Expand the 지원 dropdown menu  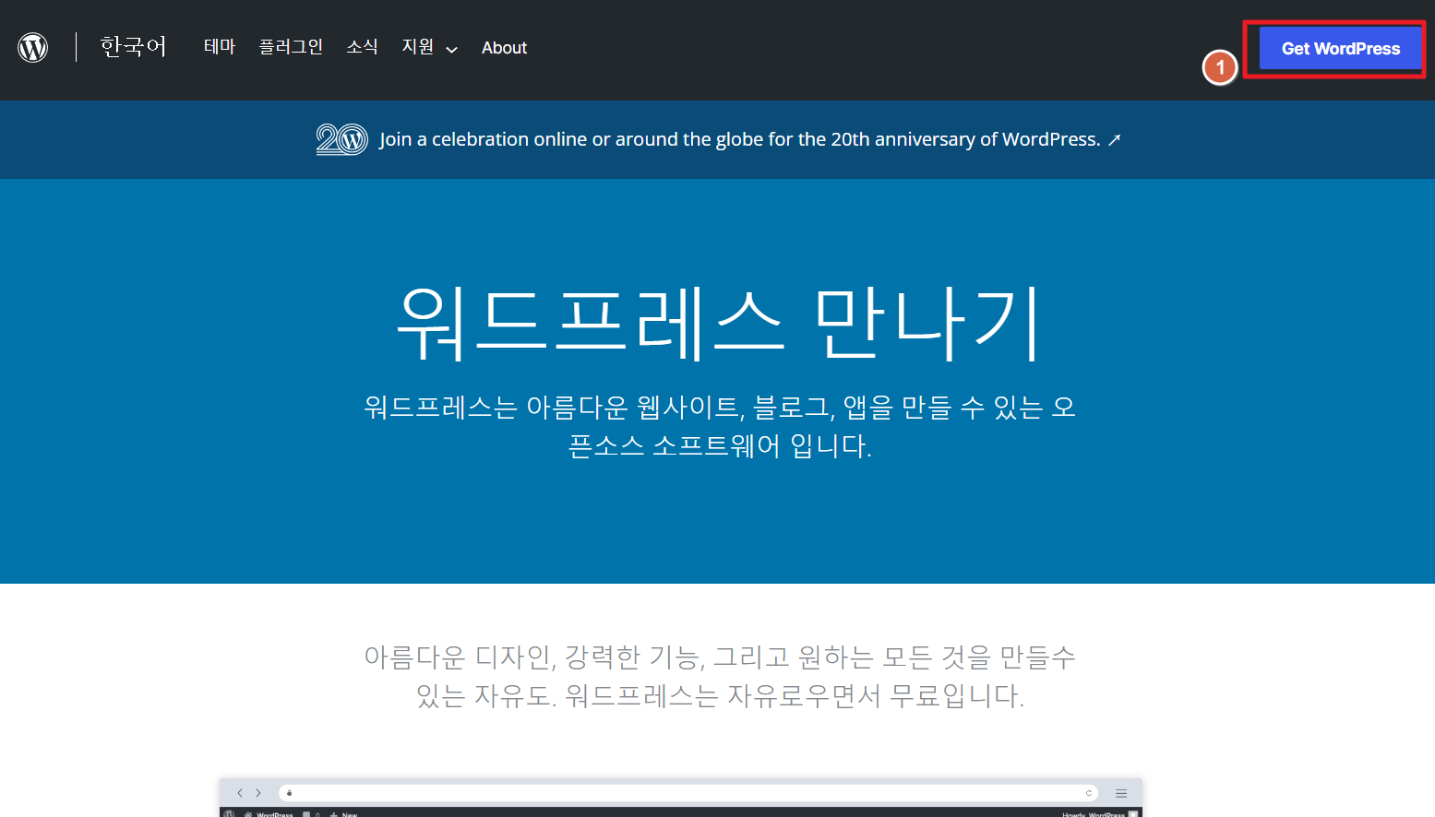point(429,47)
